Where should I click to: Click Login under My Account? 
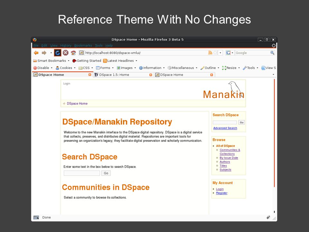coord(220,189)
